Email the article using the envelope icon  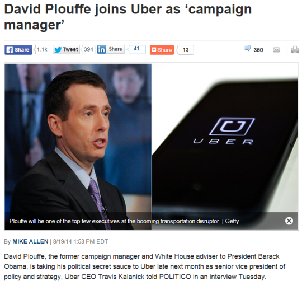point(276,50)
